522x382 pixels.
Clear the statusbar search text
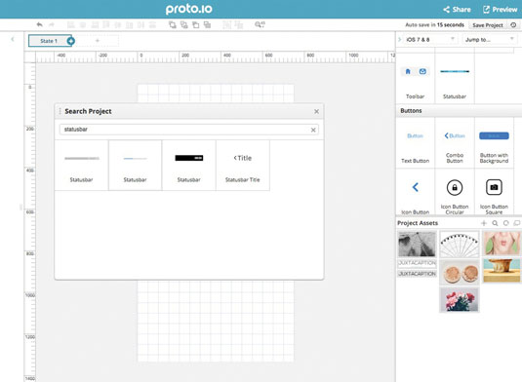click(x=313, y=130)
